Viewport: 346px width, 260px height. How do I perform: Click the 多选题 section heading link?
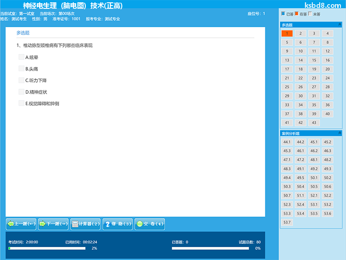click(x=23, y=33)
